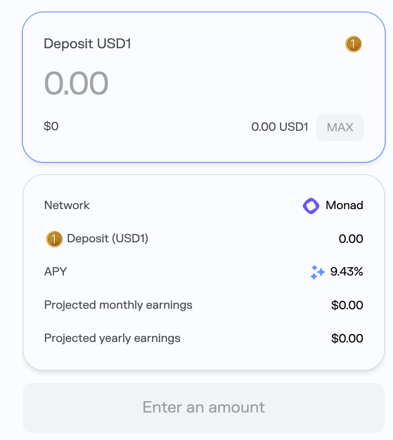Focus the 0.00 deposit amount field

[76, 83]
